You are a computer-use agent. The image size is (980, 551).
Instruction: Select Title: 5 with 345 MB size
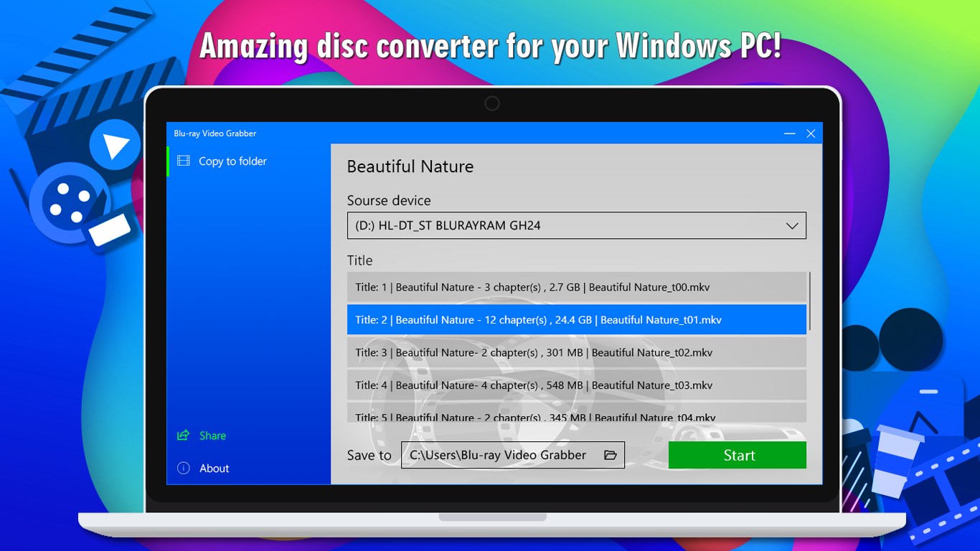point(577,413)
